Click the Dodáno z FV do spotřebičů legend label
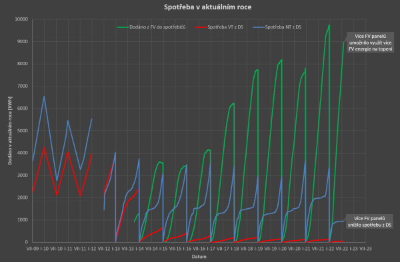This screenshot has width=400, height=262. click(157, 27)
